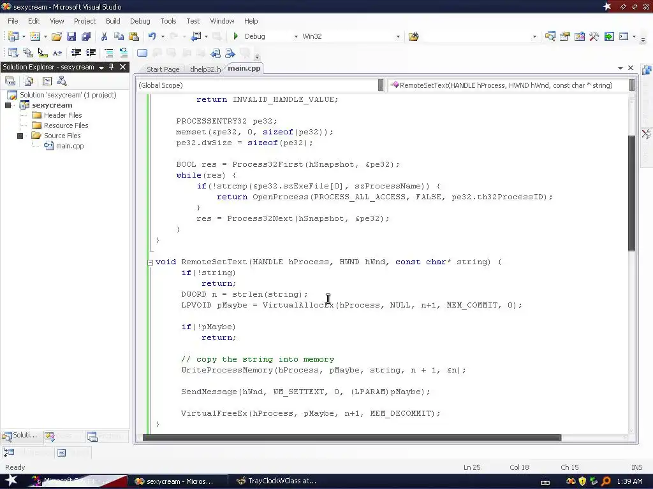Open the RemoteSetText members dropdown
Image resolution: width=653 pixels, height=489 pixels.
(x=632, y=85)
